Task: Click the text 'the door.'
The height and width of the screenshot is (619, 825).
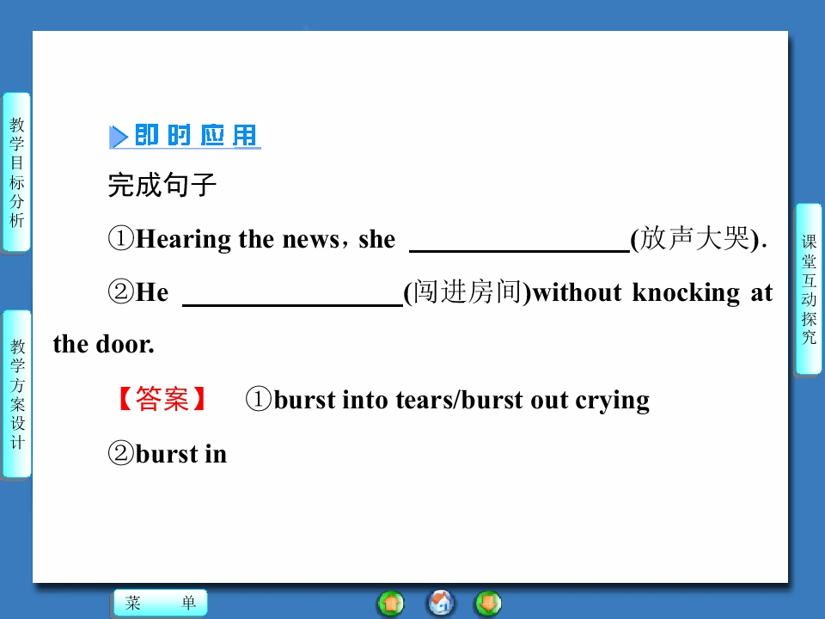Action: coord(104,344)
